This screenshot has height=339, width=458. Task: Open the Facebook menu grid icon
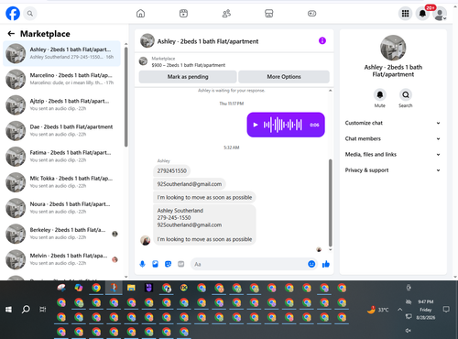coord(405,14)
